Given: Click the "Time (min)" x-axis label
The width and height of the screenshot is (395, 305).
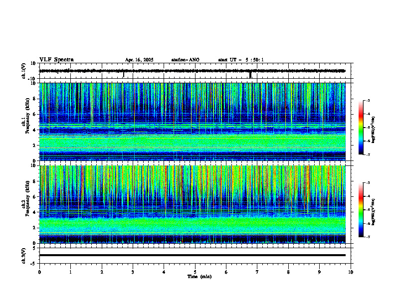Looking at the screenshot, I should coord(199,277).
